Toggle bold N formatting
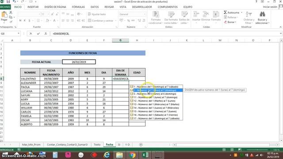Screen dimensions: 283x159 [x=20, y=21]
